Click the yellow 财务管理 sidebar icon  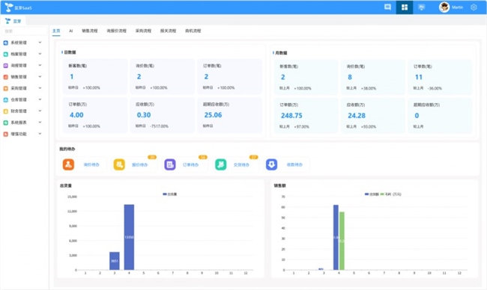[5, 111]
